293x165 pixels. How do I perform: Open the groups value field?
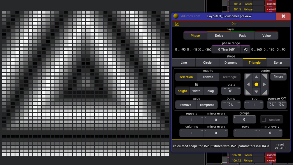(x=244, y=119)
